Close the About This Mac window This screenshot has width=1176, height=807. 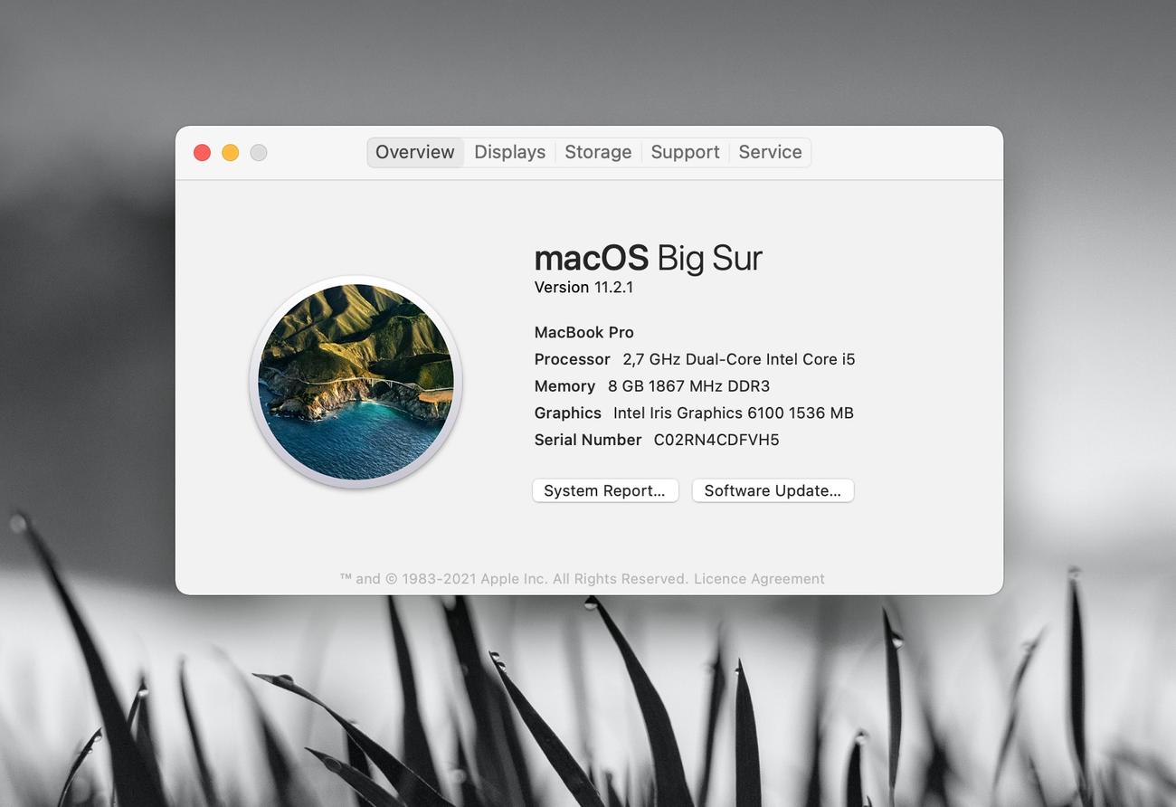coord(202,153)
